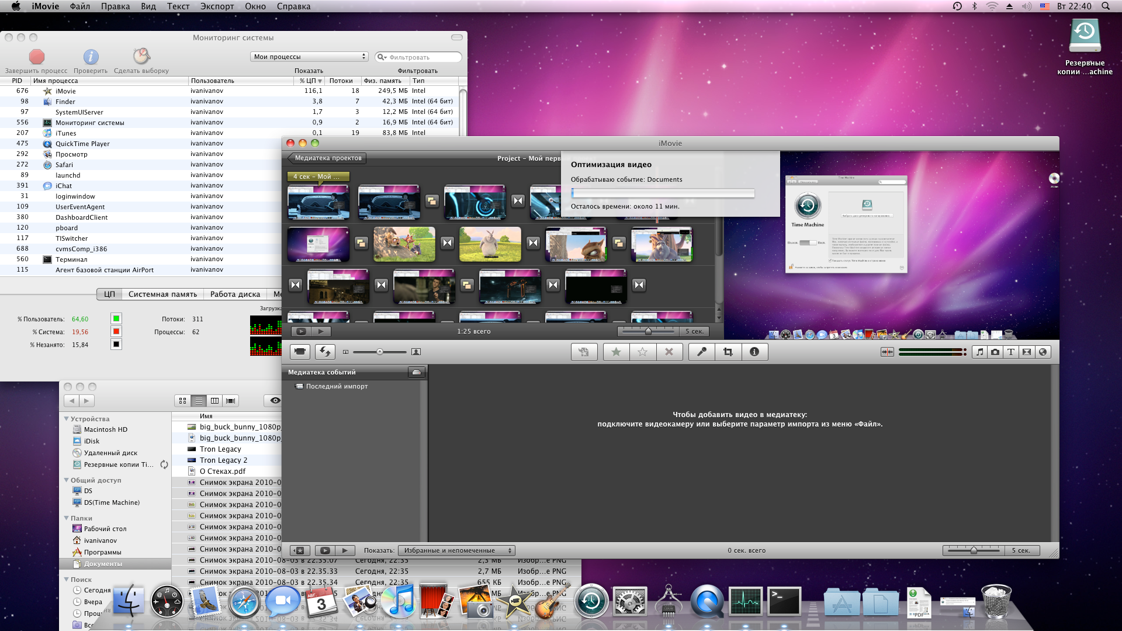Toggle audio waveform display button

[887, 352]
